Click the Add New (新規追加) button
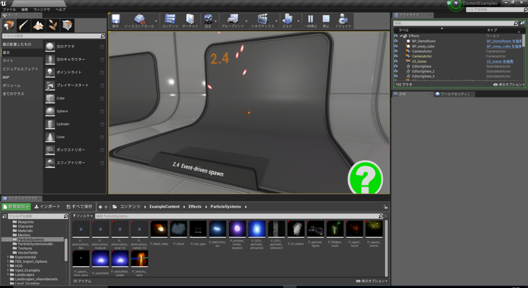 16,207
